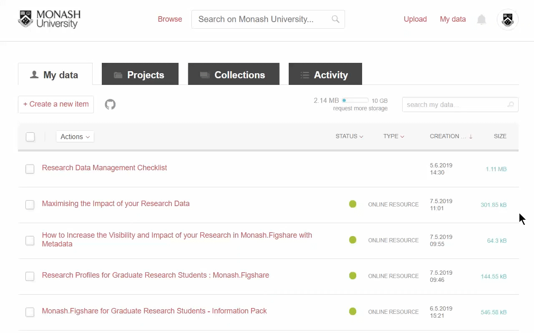Open notifications bell icon
This screenshot has width=534, height=333.
pyautogui.click(x=481, y=20)
